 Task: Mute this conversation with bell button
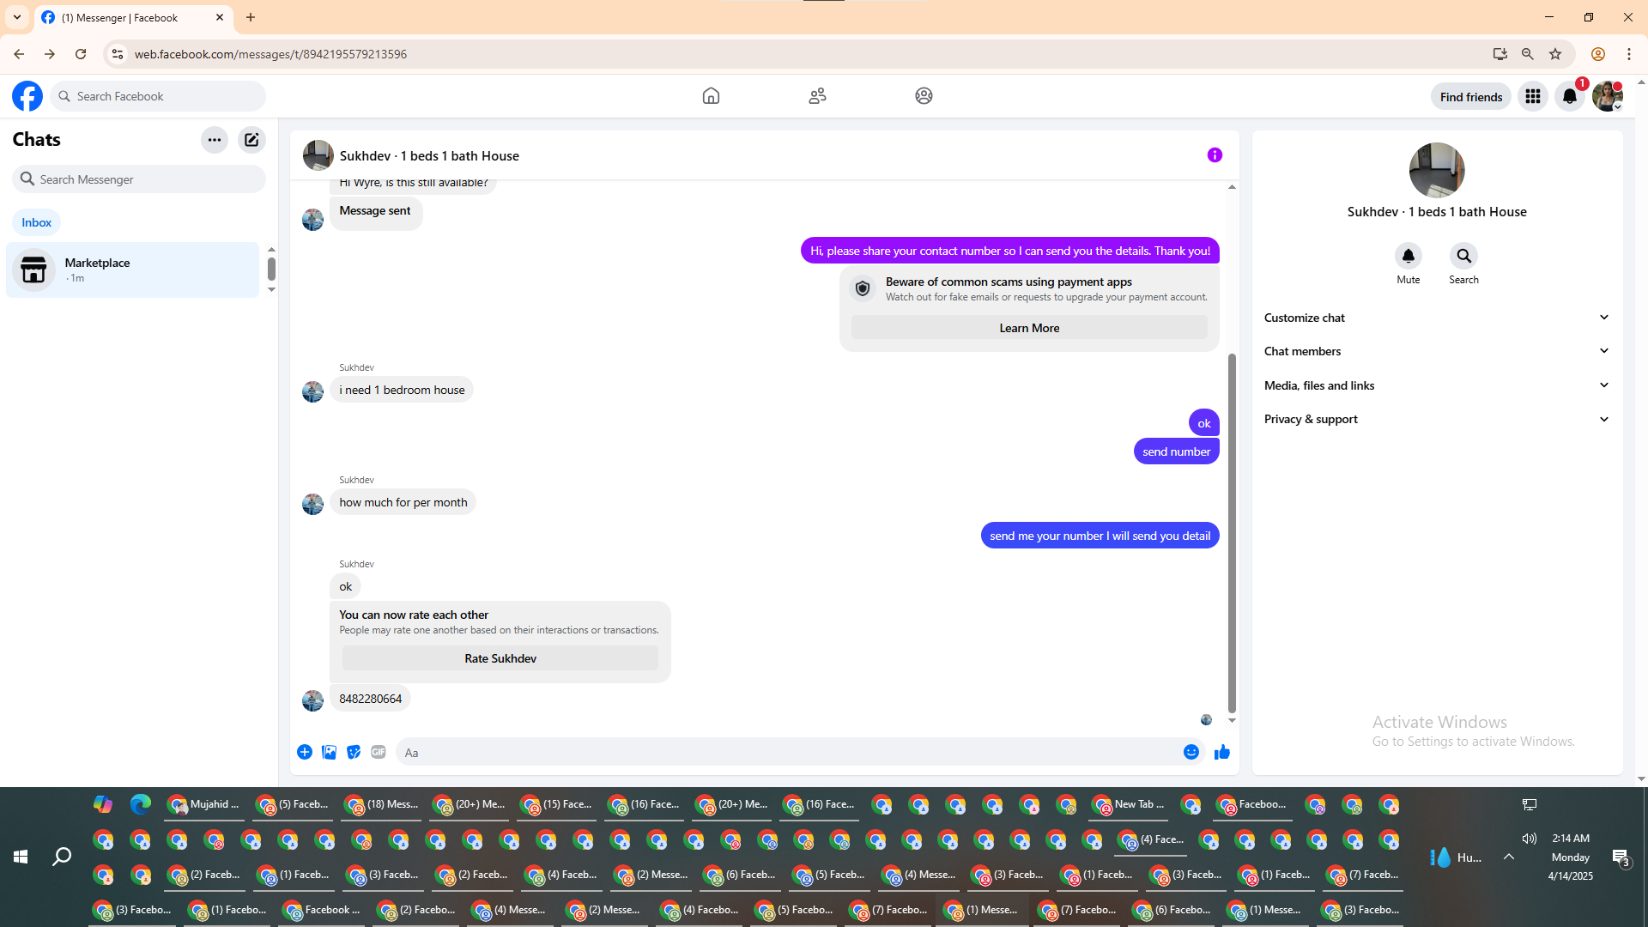[x=1408, y=257]
